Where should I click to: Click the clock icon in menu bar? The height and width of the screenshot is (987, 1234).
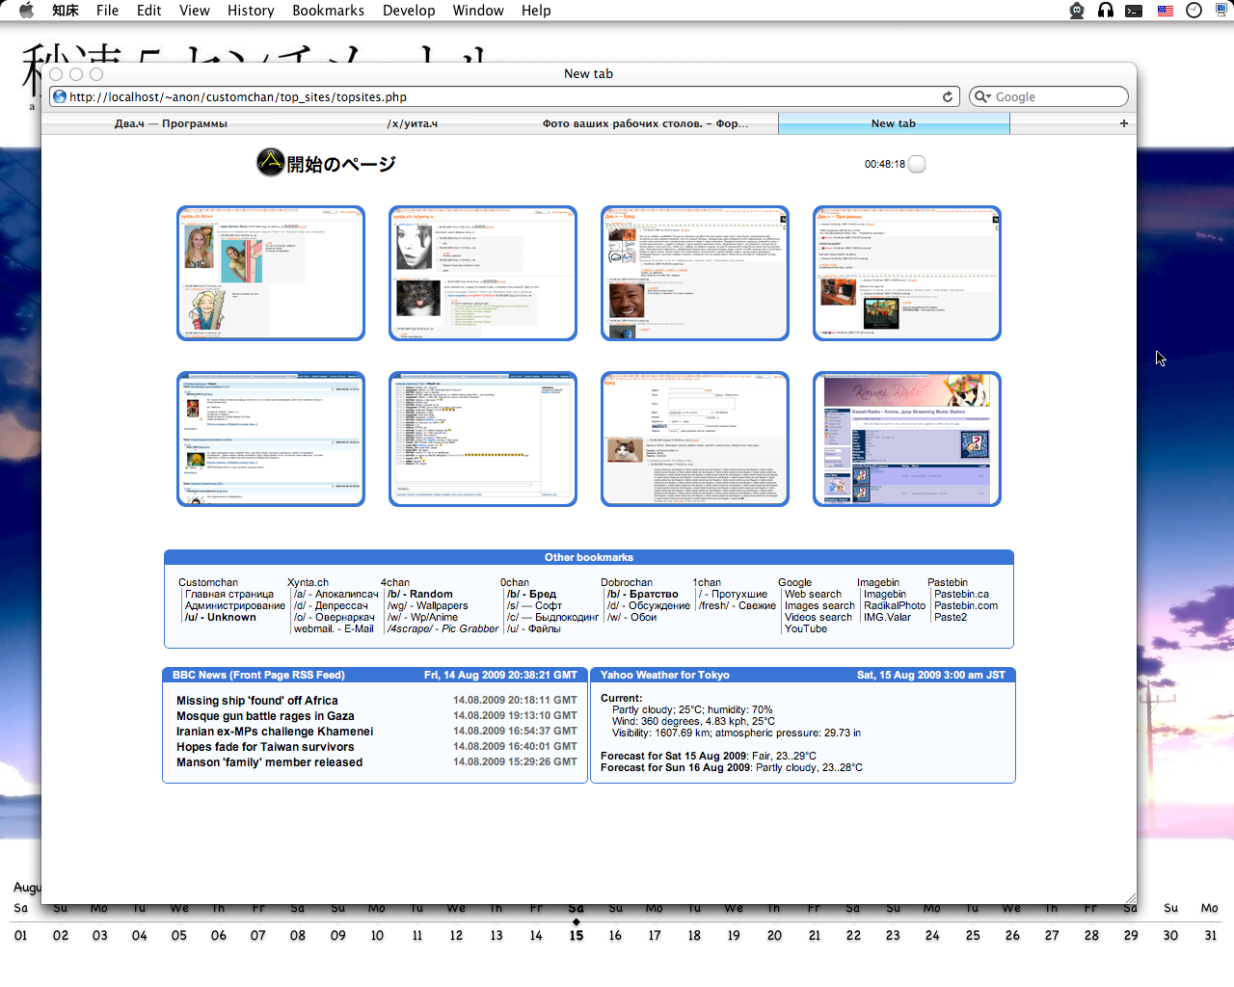tap(1194, 11)
